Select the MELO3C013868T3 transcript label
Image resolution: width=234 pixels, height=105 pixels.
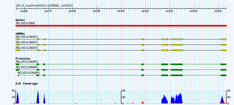coord(27,42)
